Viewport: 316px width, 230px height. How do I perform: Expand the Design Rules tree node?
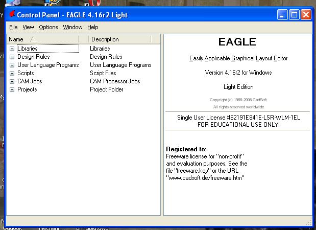[x=12, y=57]
